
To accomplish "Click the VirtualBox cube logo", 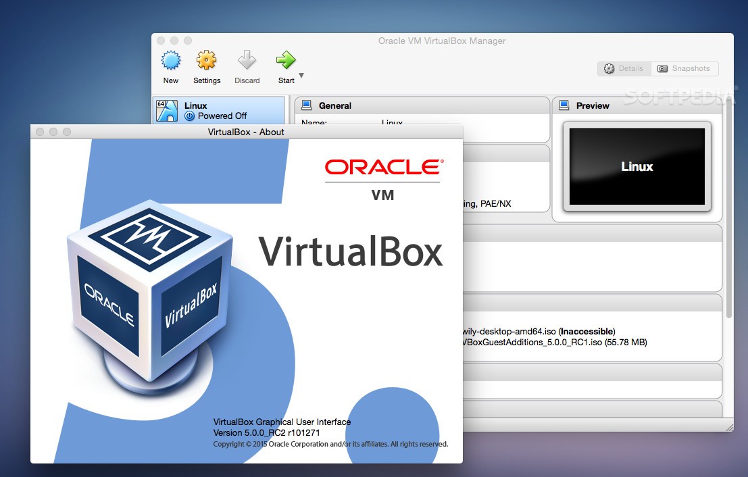I will 150,297.
